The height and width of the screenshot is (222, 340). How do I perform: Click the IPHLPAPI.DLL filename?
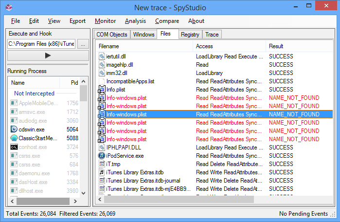pos(124,148)
